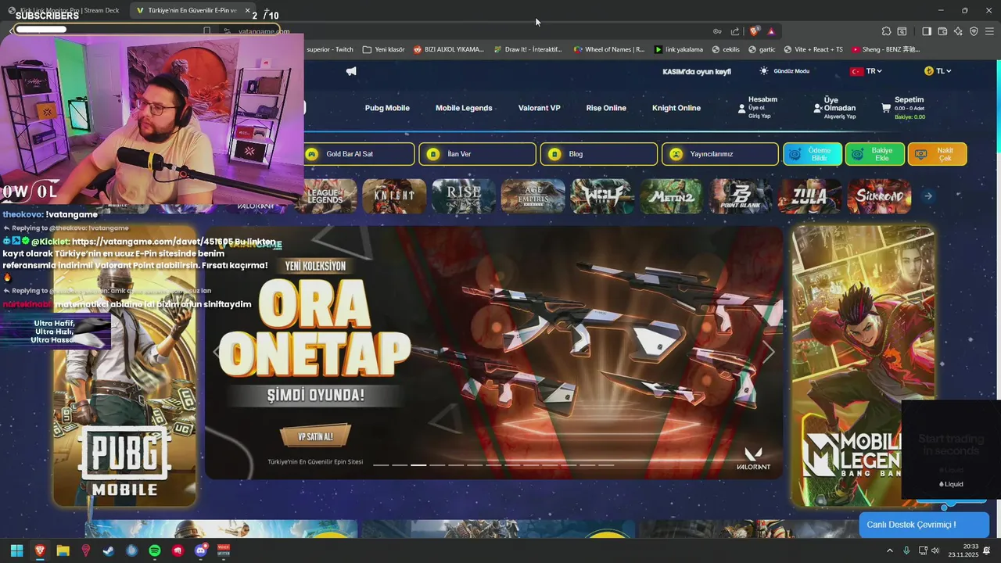Click VP Satın Al! banner button

[316, 436]
